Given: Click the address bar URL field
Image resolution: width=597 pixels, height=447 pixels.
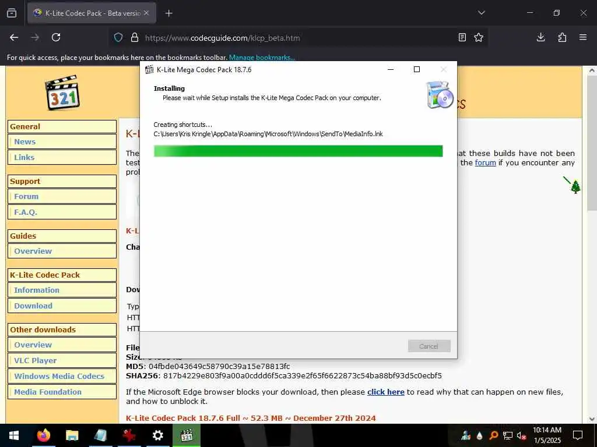Looking at the screenshot, I should click(x=297, y=38).
